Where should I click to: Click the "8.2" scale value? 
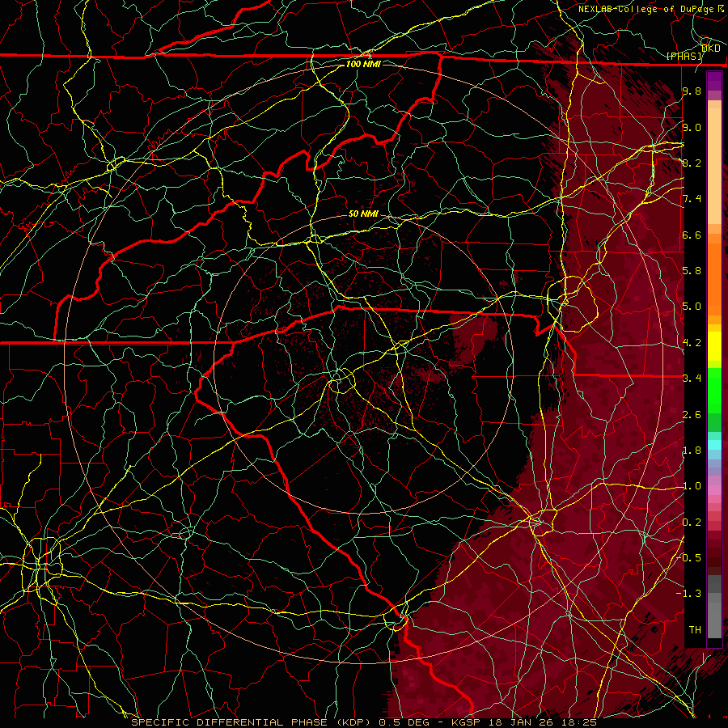(692, 163)
